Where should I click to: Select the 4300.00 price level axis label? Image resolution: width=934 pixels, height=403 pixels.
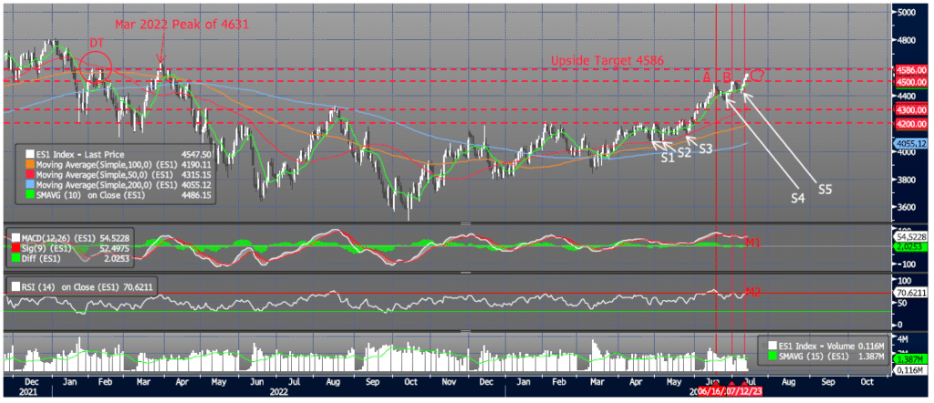911,109
